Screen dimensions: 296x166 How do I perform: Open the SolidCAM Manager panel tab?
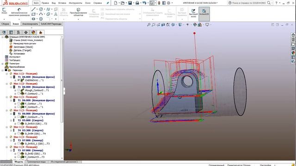pyautogui.click(x=41, y=32)
